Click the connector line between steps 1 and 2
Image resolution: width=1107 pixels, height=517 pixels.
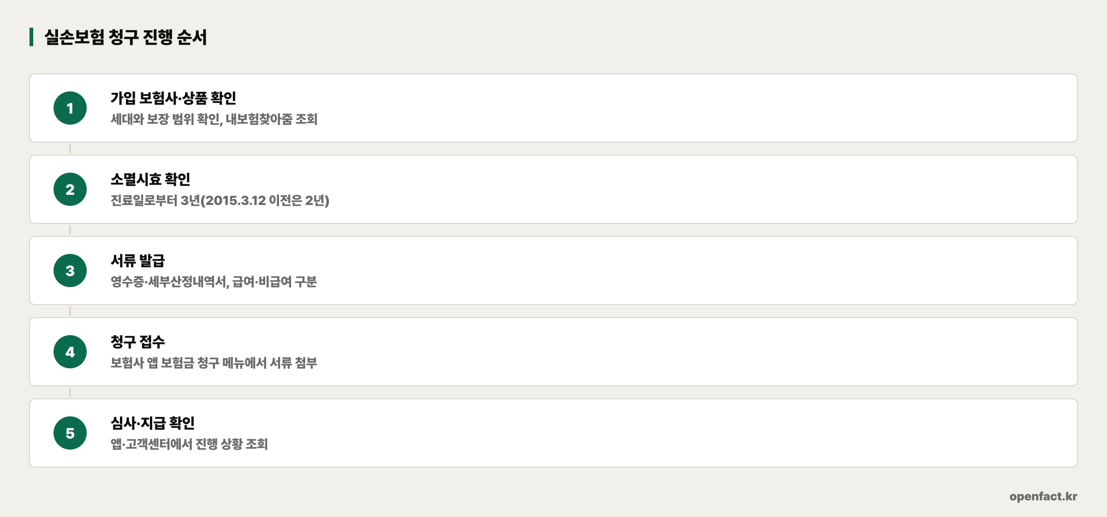[x=70, y=149]
